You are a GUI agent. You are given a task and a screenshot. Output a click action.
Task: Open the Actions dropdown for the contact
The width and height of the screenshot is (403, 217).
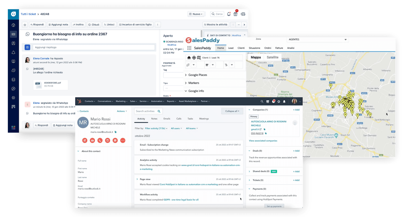(x=122, y=111)
